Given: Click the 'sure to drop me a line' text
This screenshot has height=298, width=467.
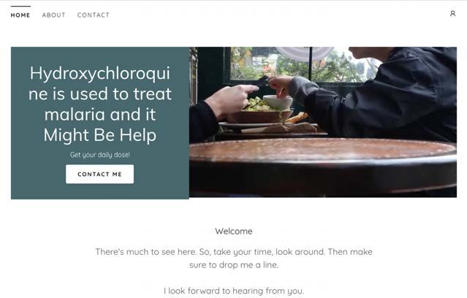Looking at the screenshot, I should click(x=234, y=265).
